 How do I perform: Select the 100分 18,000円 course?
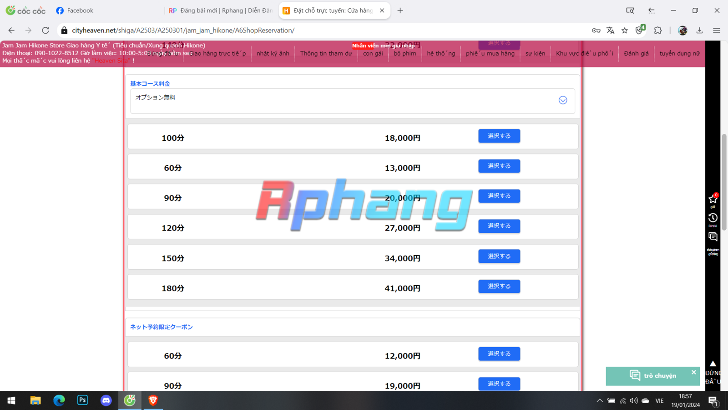pos(499,136)
